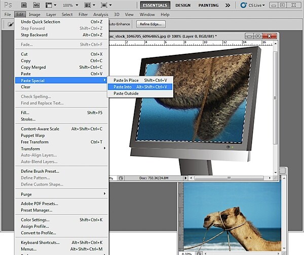304x255 pixels.
Task: Choose Copy from the Edit menu
Action: tap(61, 60)
